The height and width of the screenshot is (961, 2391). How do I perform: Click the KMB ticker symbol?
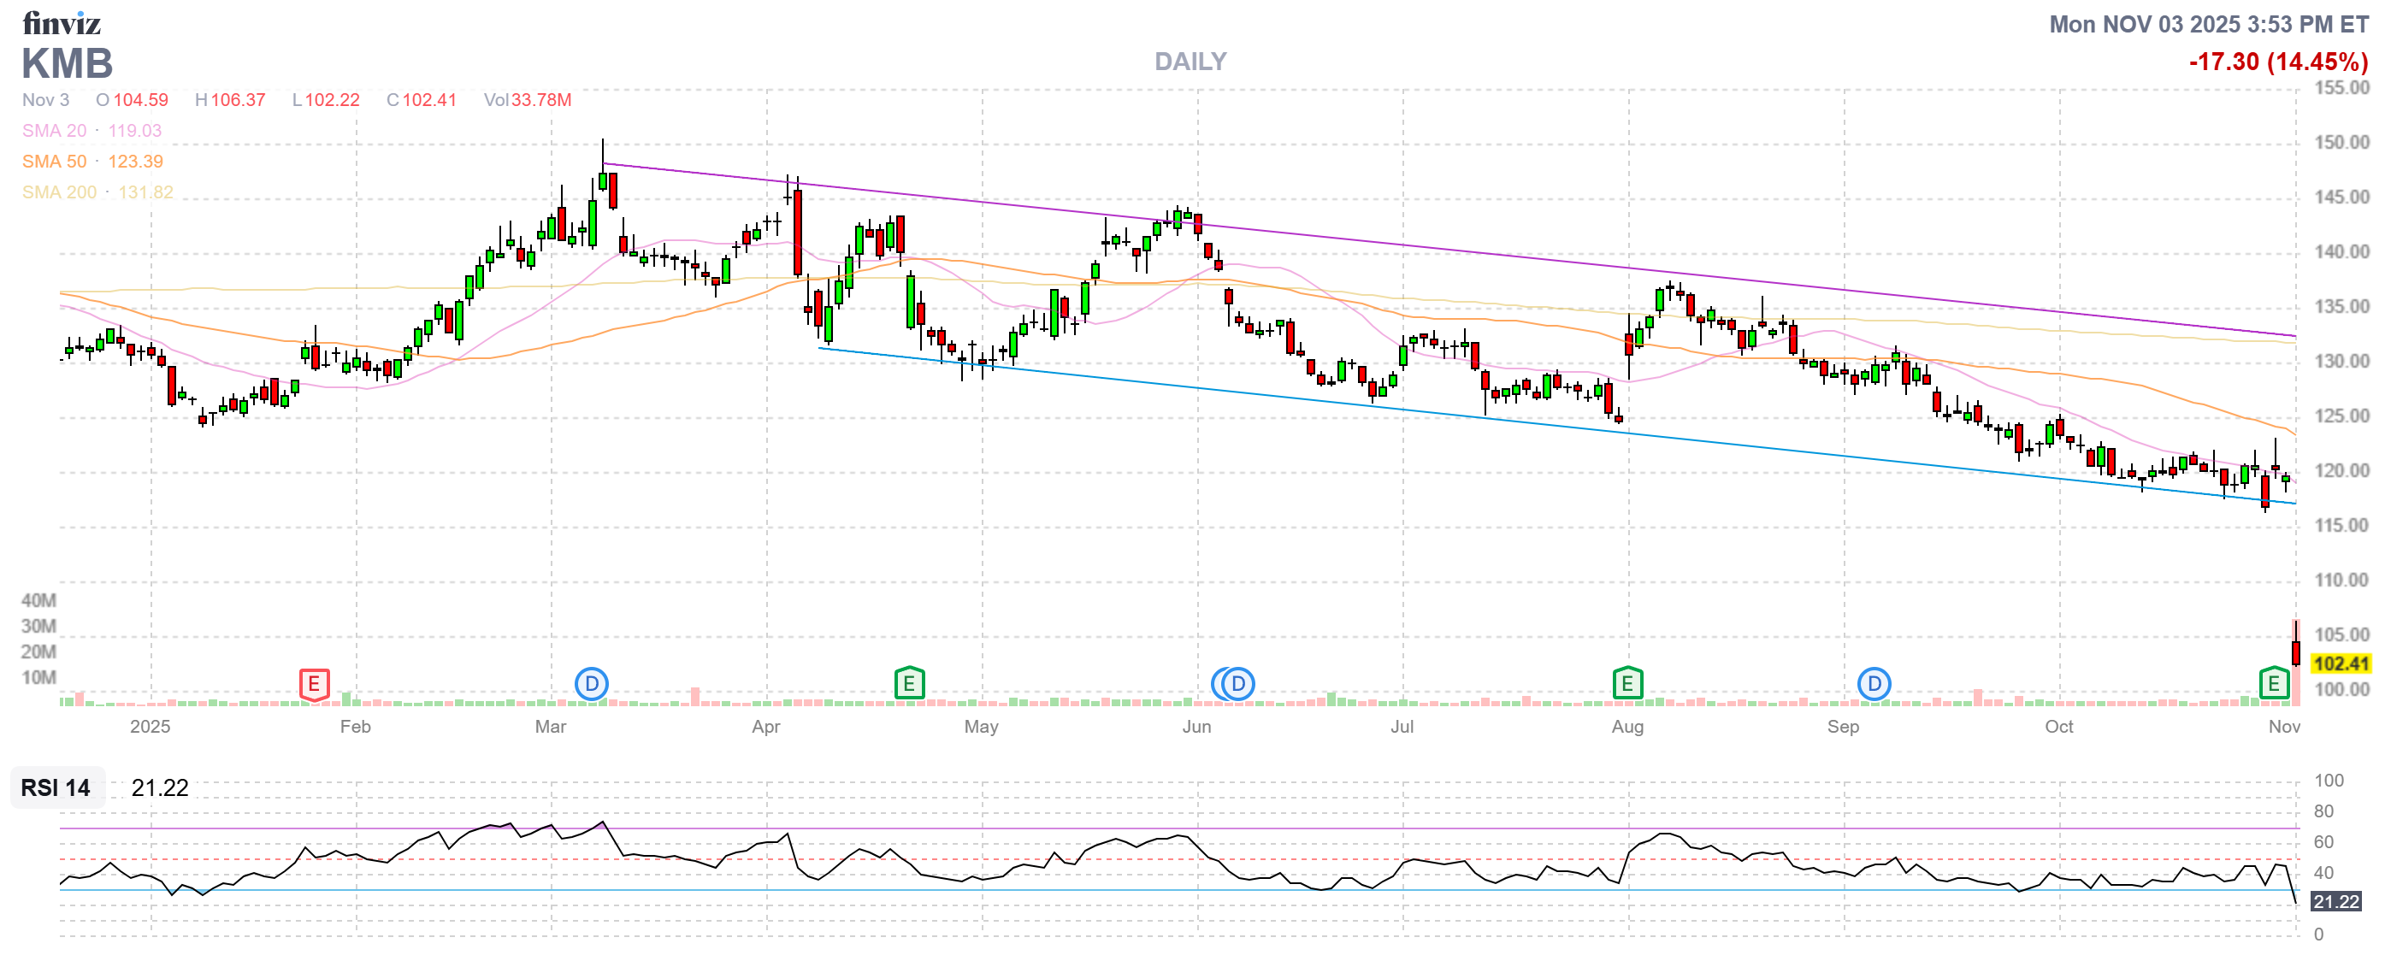point(67,64)
